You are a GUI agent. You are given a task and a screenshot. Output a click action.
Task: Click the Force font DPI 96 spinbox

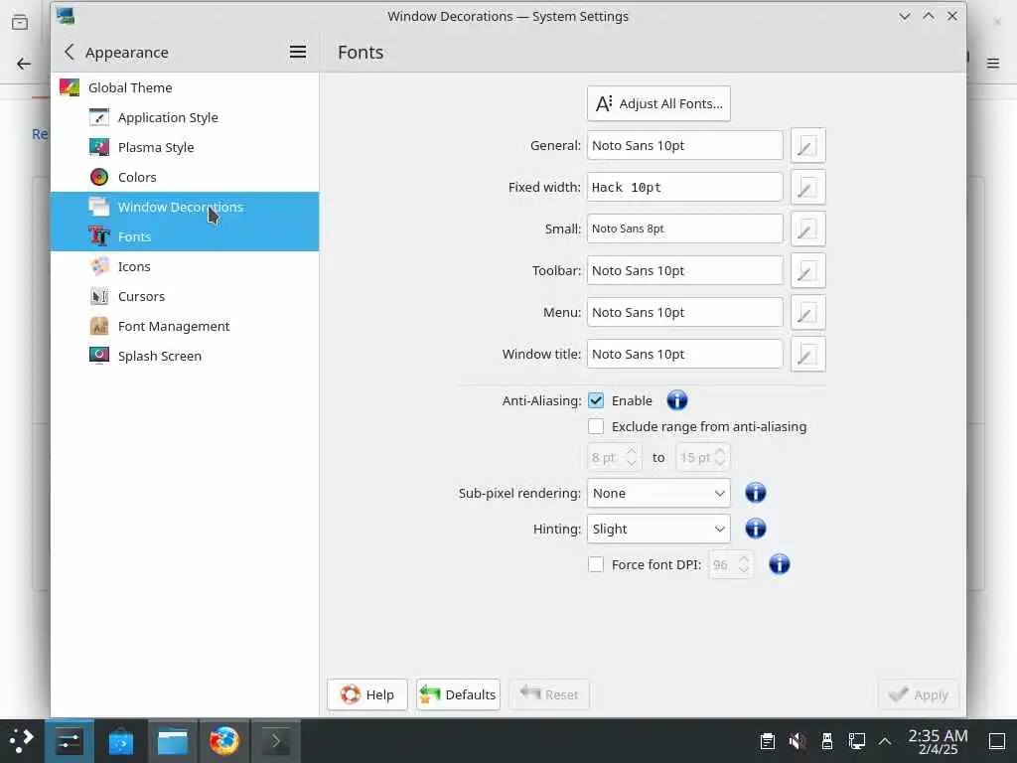point(731,564)
